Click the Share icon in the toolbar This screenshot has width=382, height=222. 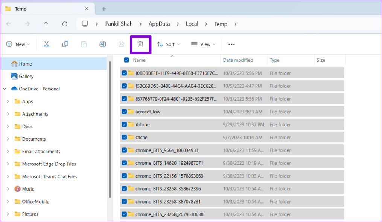121,44
